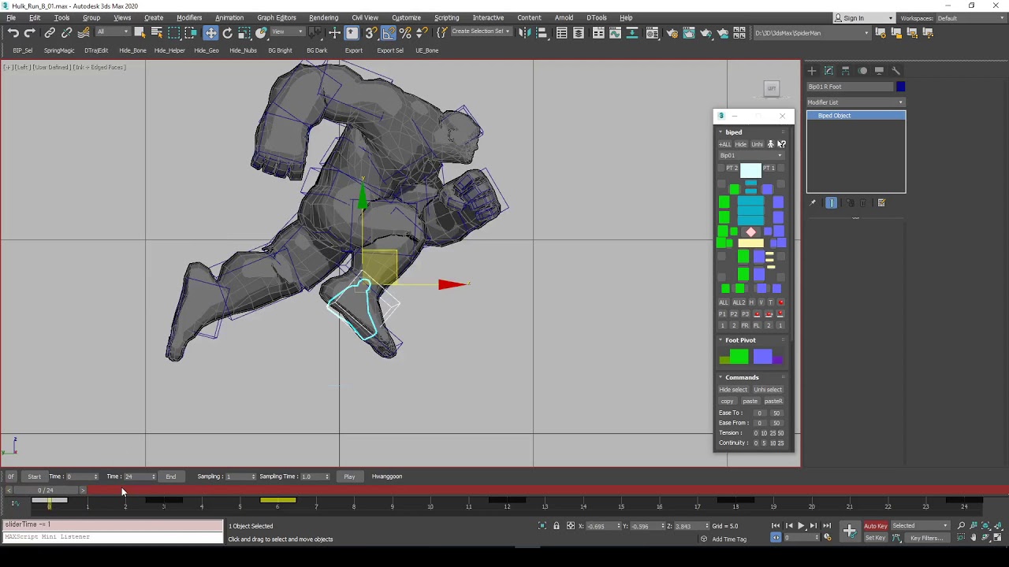Open the Selection Filter All dropdown
Viewport: 1009px width, 567px height.
pos(113,31)
